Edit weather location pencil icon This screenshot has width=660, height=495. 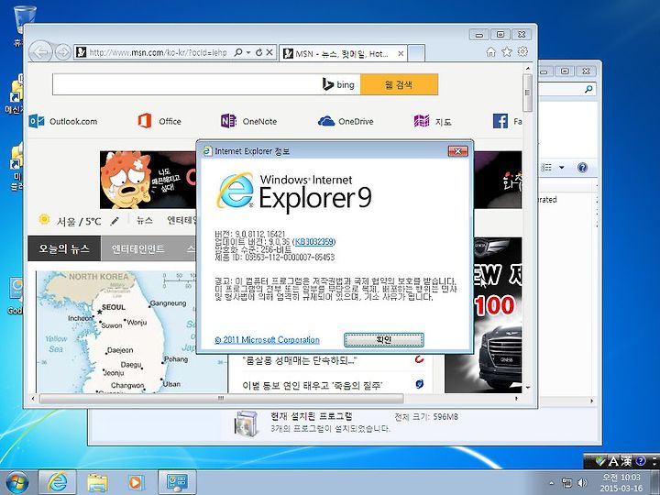click(x=115, y=222)
